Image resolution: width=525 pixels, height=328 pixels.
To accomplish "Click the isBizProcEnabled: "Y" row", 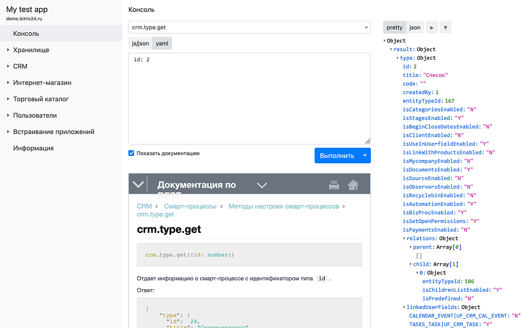I will [x=435, y=212].
